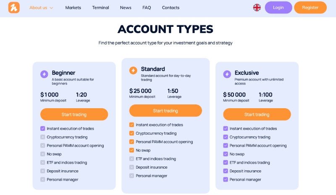
Task: Click the orange Register button
Action: pos(310,8)
